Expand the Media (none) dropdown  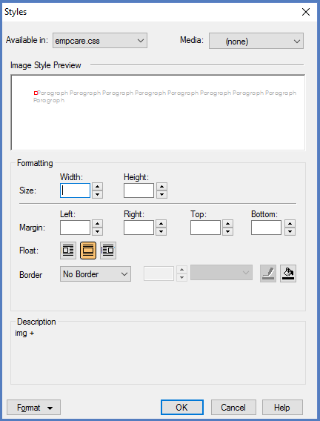[256, 41]
